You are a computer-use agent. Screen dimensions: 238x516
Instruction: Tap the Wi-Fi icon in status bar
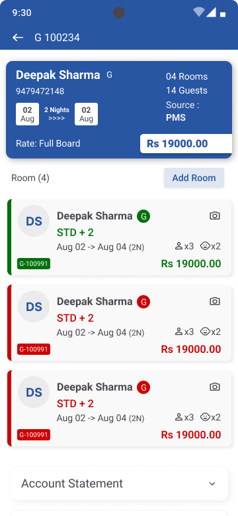(x=198, y=12)
